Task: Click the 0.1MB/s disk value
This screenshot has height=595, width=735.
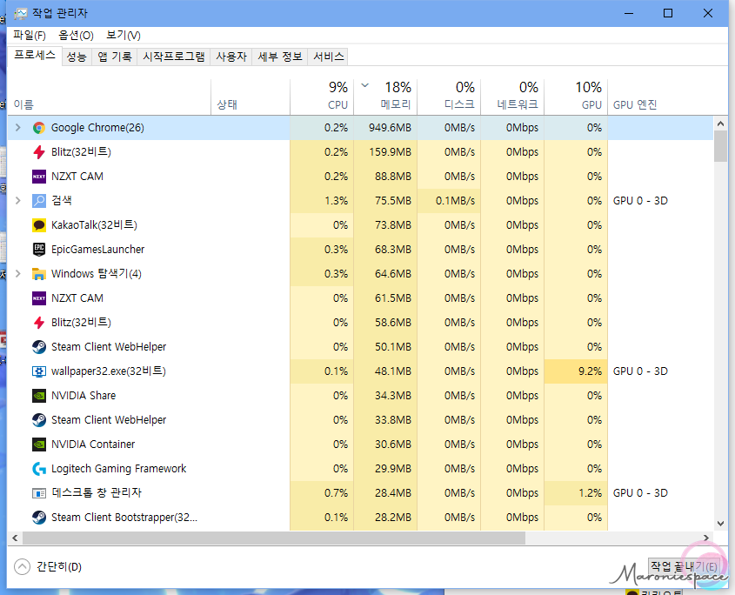Action: point(455,201)
